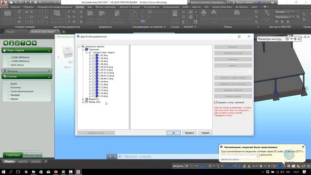The height and width of the screenshot is (175, 311).
Task: Expand the А-03.dwg tree node
Action: pyautogui.click(x=90, y=61)
